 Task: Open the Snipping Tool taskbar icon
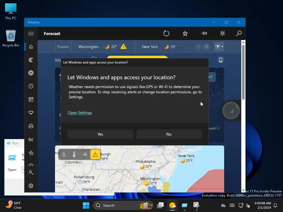(x=196, y=205)
